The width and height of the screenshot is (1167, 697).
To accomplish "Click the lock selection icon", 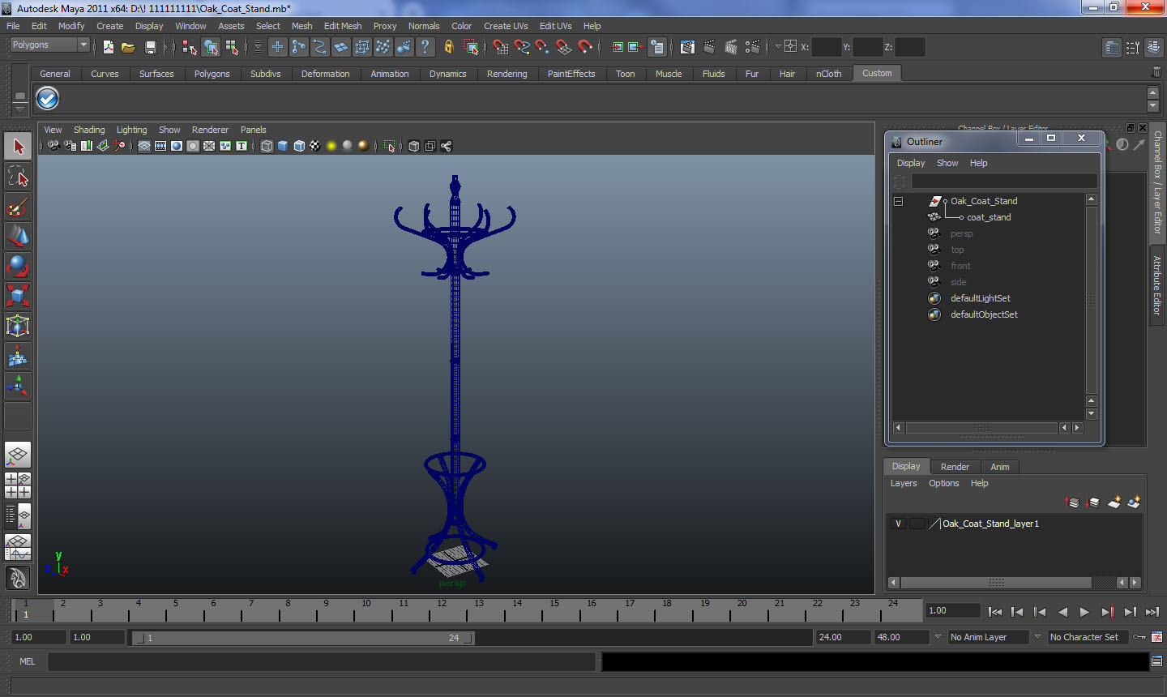I will click(x=448, y=47).
